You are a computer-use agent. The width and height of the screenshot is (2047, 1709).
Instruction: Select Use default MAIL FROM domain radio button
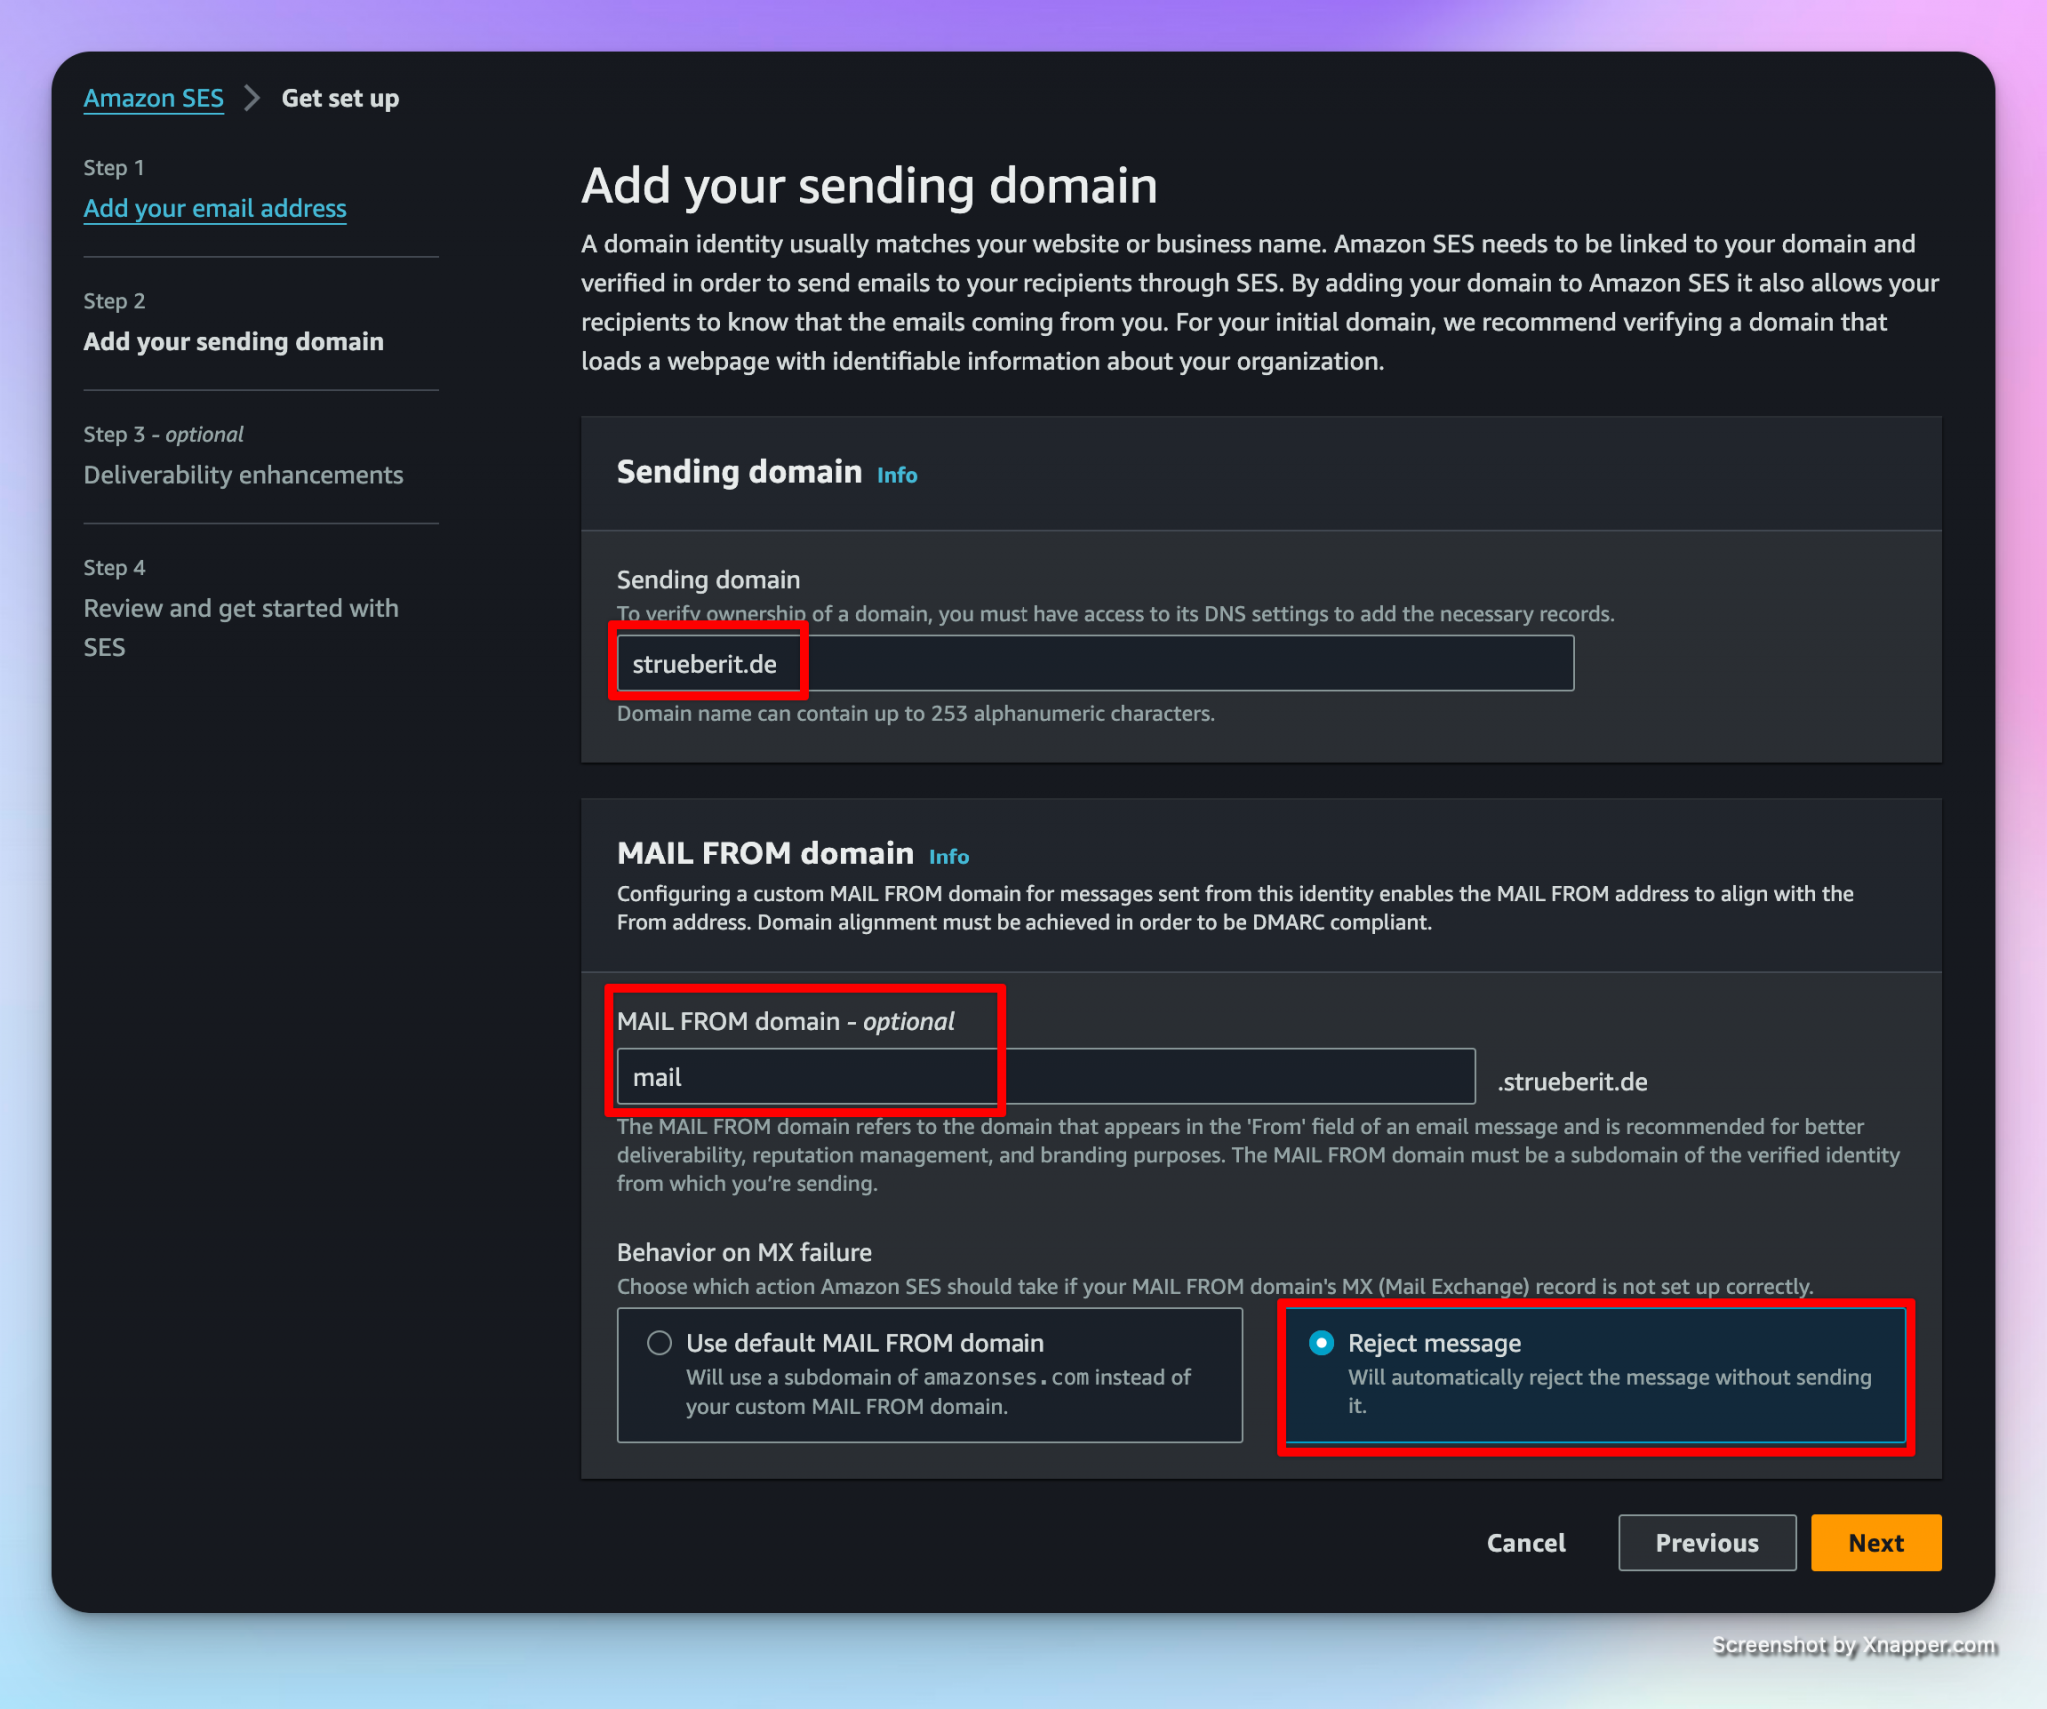pyautogui.click(x=659, y=1343)
